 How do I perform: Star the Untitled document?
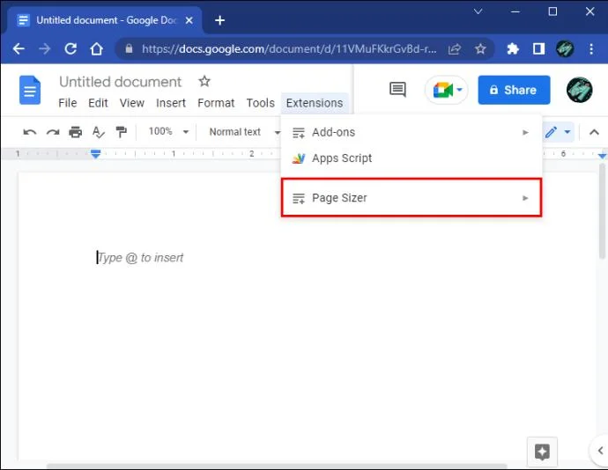[204, 81]
